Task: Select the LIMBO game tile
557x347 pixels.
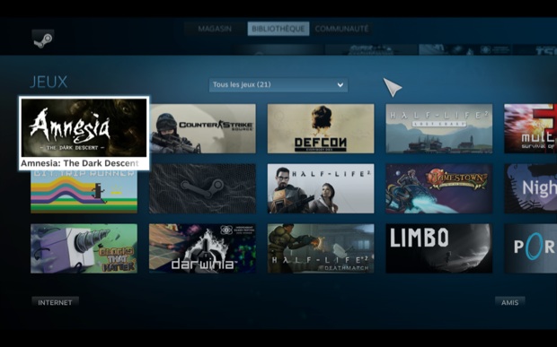Action: [439, 248]
